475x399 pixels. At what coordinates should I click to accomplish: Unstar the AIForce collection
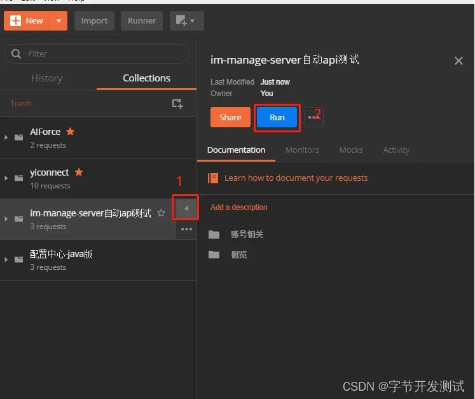(x=71, y=131)
